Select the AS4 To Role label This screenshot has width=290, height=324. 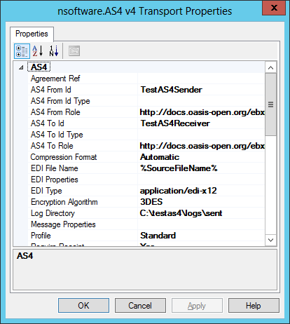pos(52,146)
